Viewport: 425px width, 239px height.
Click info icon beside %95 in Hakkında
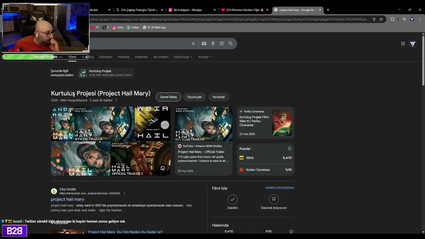coord(291,232)
